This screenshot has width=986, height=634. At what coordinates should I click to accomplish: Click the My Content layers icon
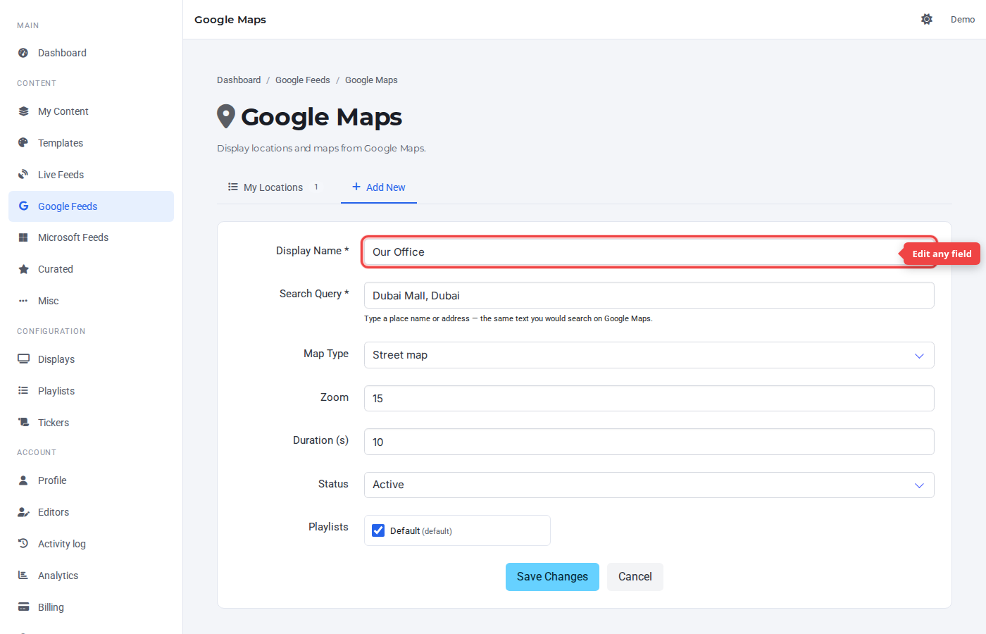23,111
